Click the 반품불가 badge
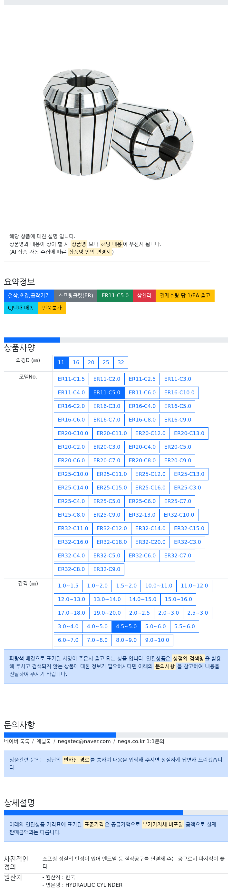232x889 pixels. pos(52,308)
